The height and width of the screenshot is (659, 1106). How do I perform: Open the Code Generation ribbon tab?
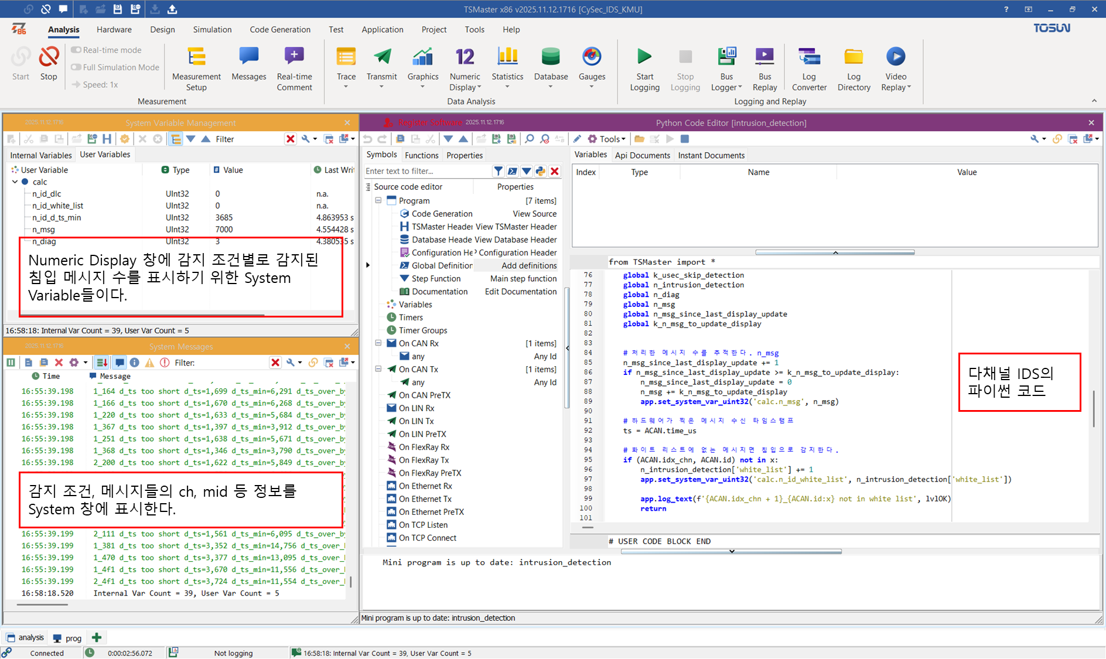click(280, 29)
